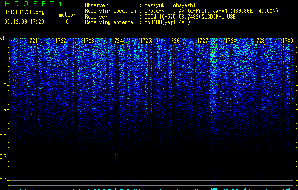298x190 pixels.
Task: Click the 1728 time marker
Action: coord(231,41)
